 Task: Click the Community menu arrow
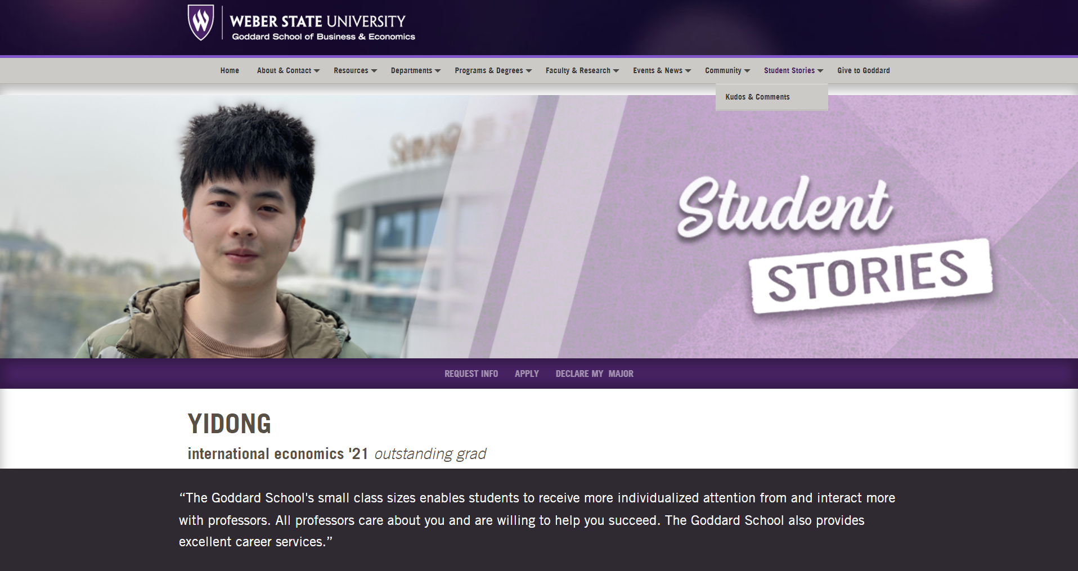[x=747, y=71]
